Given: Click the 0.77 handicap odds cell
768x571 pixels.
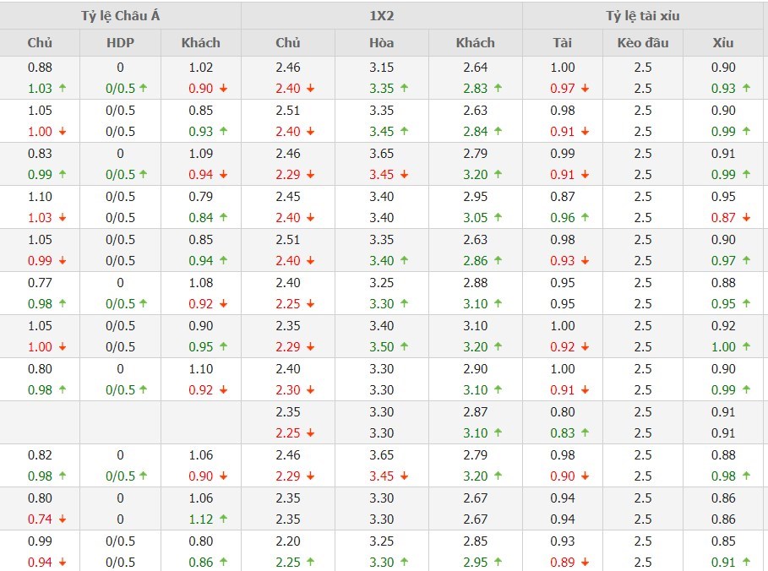Looking at the screenshot, I should click(x=40, y=282).
